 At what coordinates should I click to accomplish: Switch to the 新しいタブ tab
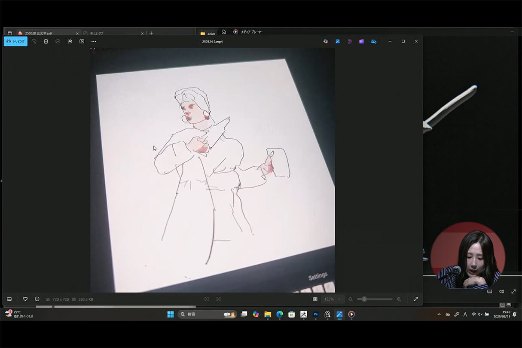pyautogui.click(x=112, y=33)
